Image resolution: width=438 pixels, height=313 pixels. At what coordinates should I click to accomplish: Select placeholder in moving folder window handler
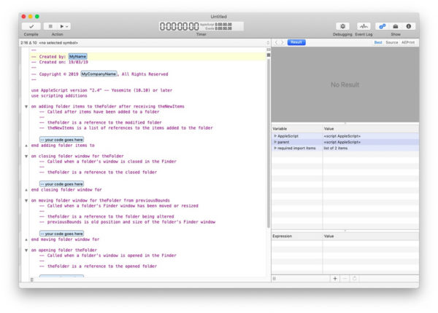(61, 234)
